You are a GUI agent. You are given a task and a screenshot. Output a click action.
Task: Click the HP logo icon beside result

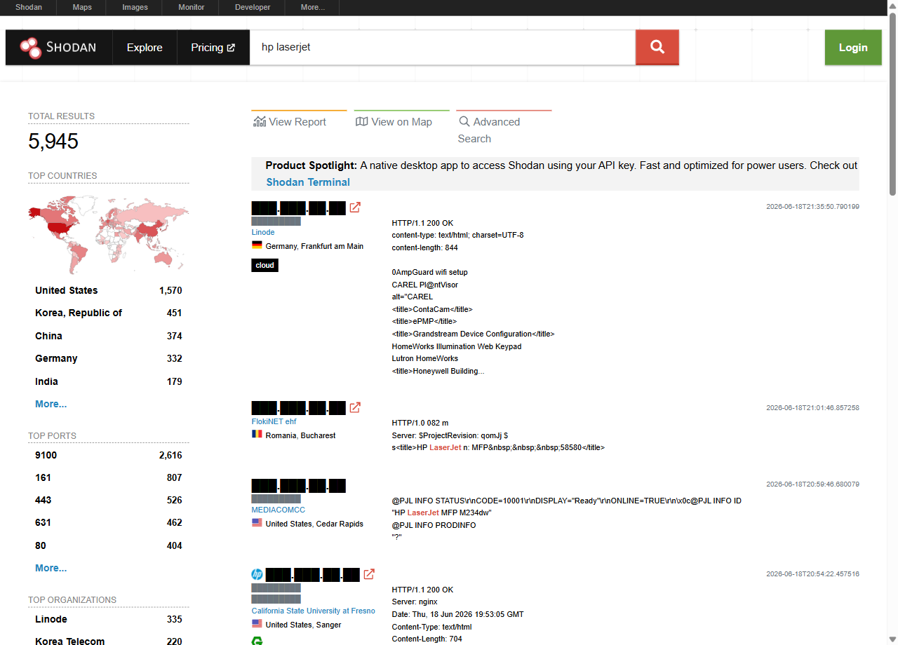(257, 575)
